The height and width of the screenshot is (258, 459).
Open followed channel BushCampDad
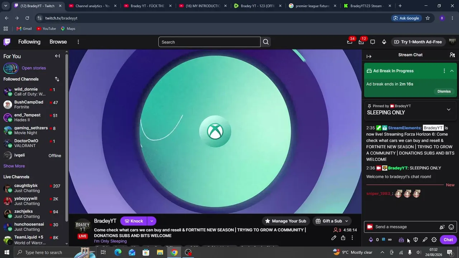pos(32,105)
